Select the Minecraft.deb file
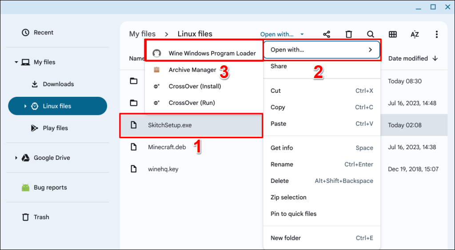 click(x=167, y=147)
